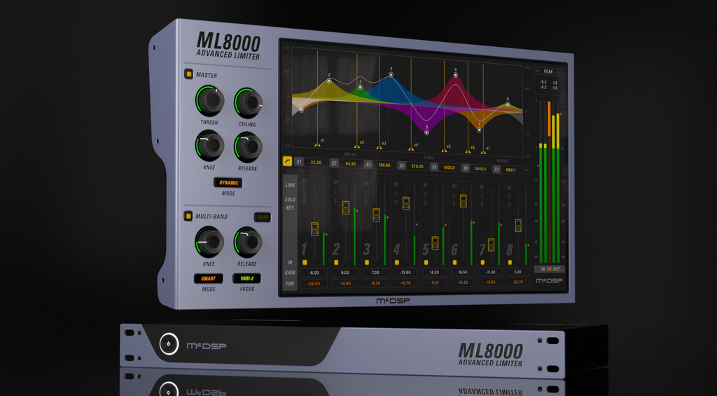This screenshot has height=396, width=717.
Task: Toggle the Master section enable button
Action: point(188,74)
